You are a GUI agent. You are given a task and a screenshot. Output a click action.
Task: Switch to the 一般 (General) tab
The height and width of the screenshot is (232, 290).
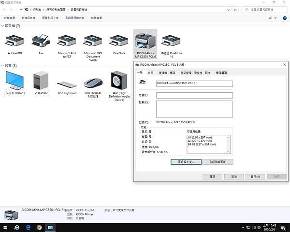click(140, 72)
